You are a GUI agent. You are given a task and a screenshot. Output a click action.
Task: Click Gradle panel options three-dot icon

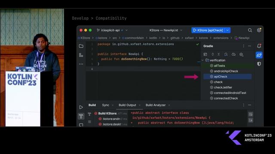(244, 46)
